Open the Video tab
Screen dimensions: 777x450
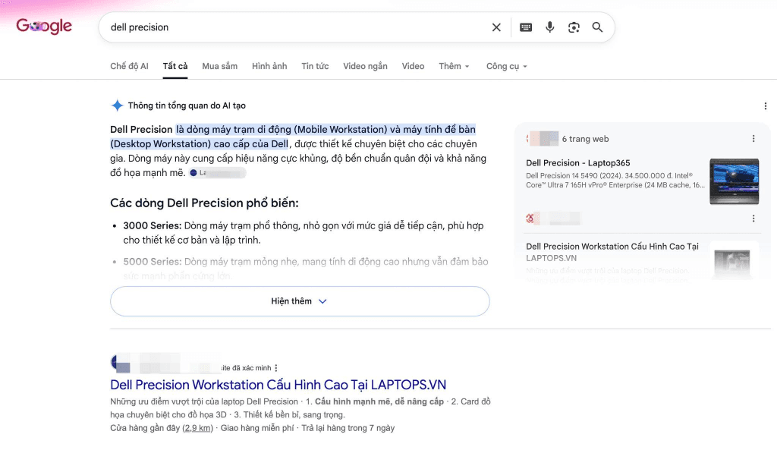(x=413, y=66)
